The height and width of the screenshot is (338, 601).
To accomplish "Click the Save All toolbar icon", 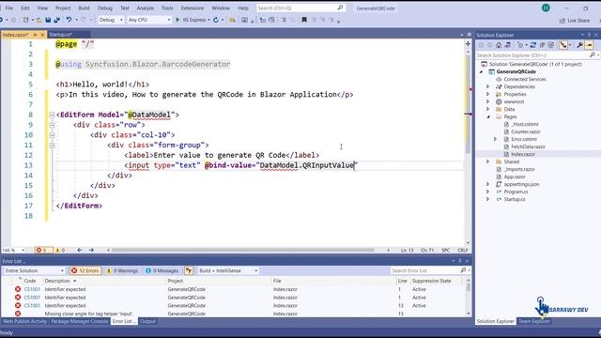I will pyautogui.click(x=56, y=20).
